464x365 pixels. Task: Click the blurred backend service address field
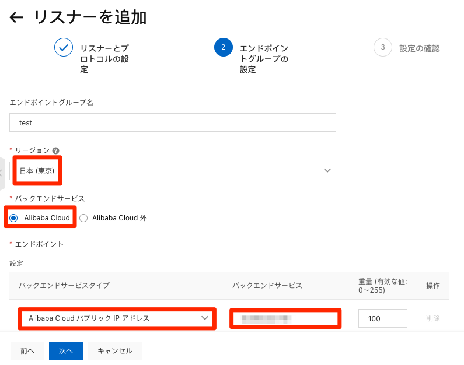coord(285,318)
